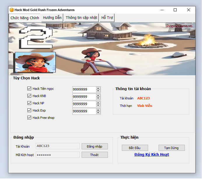
Task: Click the ABC123 account name value
Action: click(x=143, y=98)
